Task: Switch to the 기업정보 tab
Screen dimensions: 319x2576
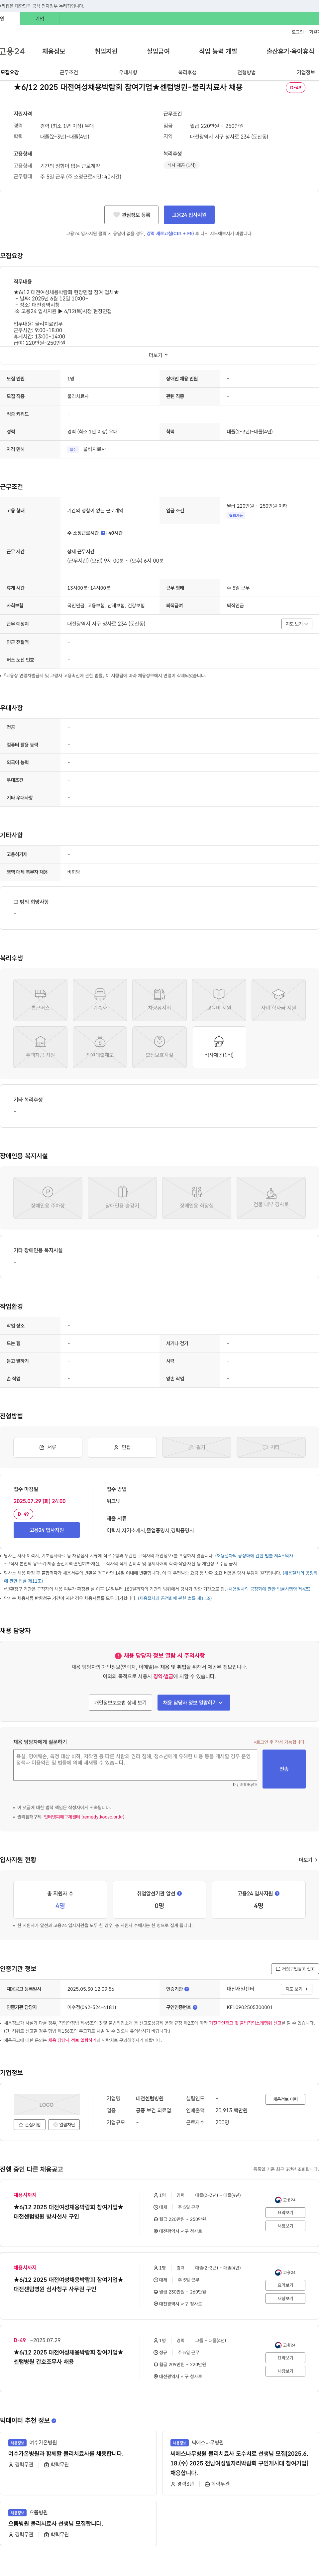Action: coord(306,72)
